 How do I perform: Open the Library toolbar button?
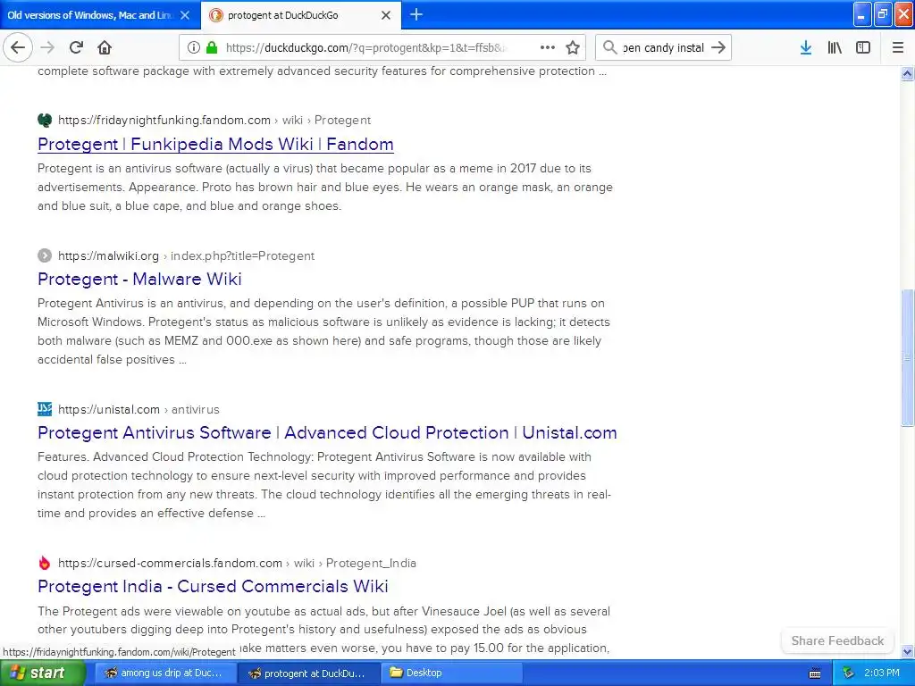pos(835,47)
